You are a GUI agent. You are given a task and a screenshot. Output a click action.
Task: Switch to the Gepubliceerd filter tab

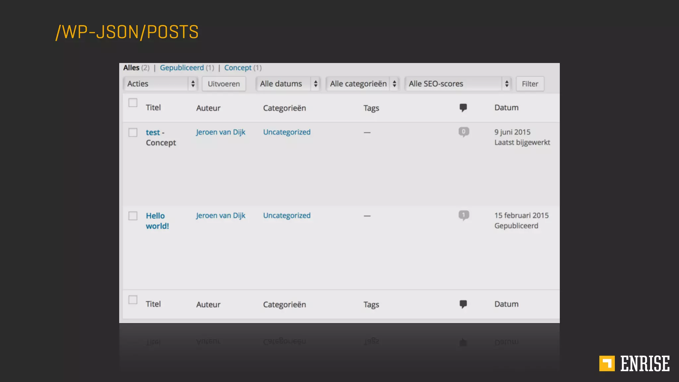coord(182,68)
